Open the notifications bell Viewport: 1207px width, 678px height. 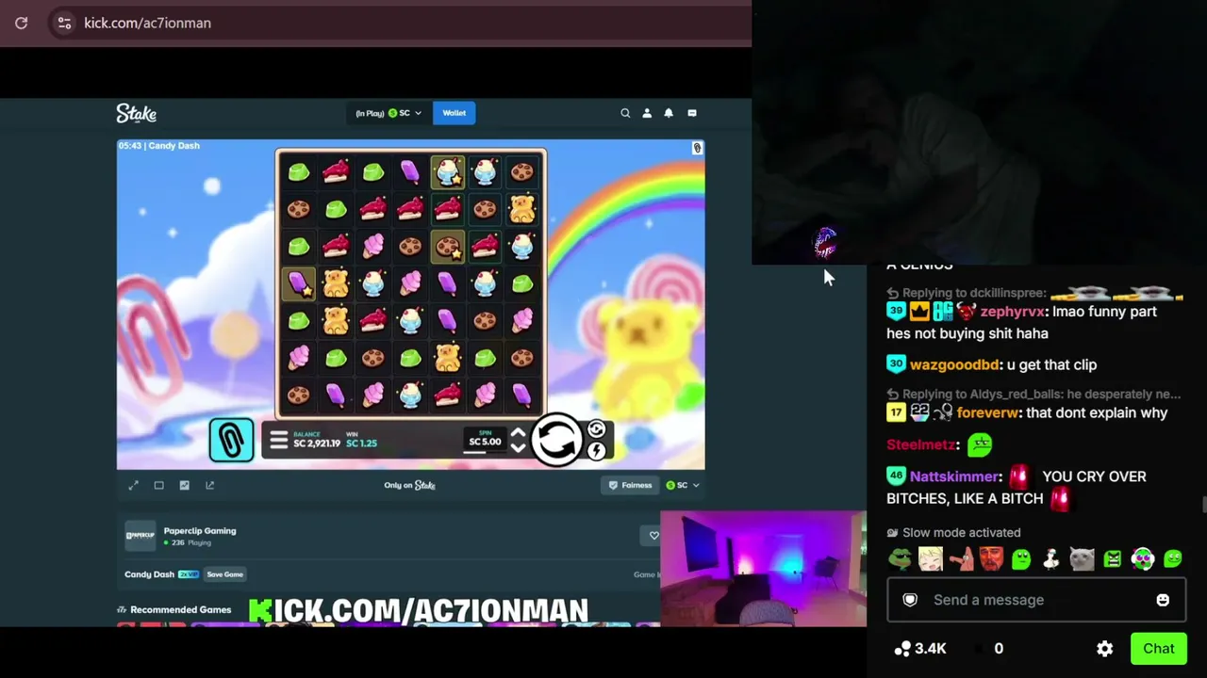tap(669, 113)
